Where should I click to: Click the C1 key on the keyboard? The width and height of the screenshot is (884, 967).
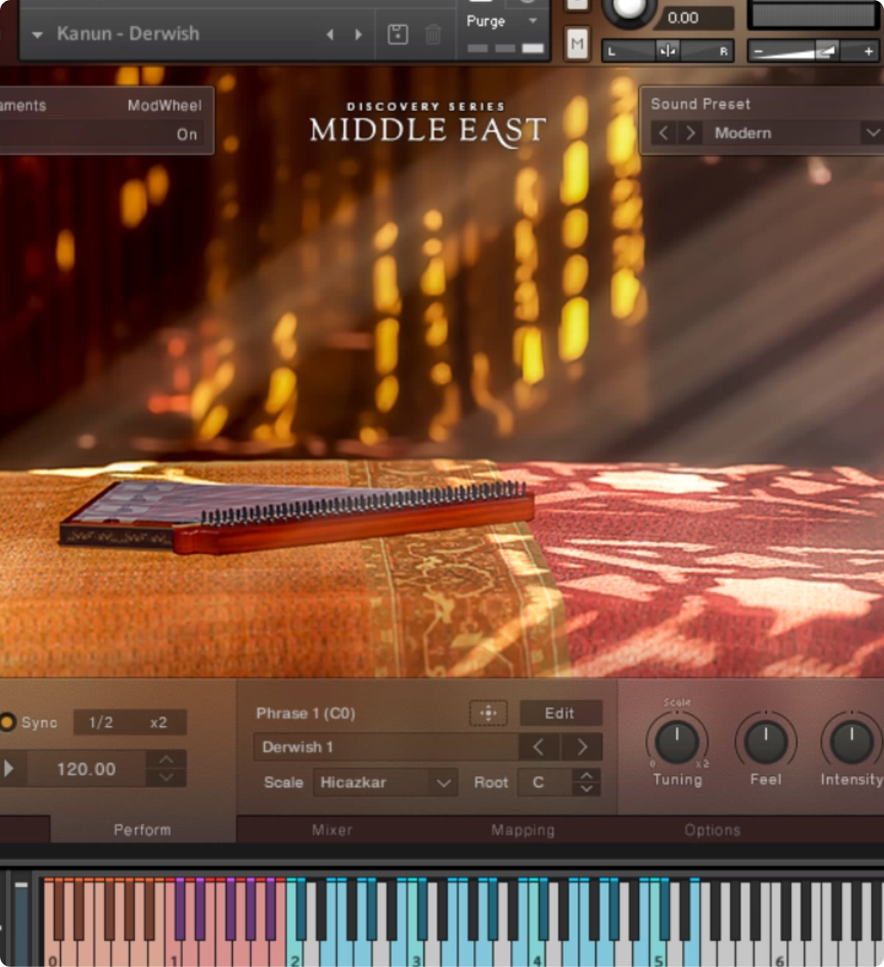click(x=174, y=948)
